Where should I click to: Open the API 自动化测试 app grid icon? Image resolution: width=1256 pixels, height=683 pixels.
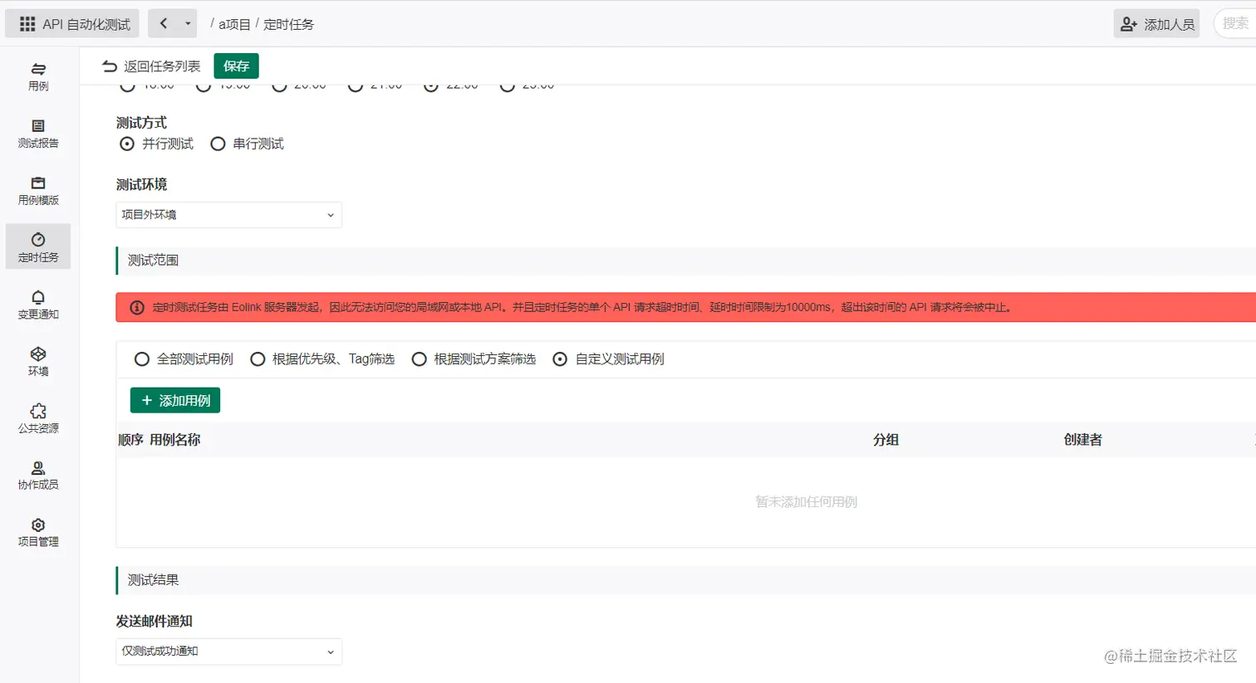pos(27,24)
